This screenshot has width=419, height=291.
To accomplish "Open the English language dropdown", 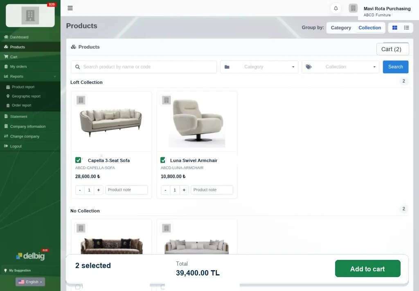I will pos(30,282).
